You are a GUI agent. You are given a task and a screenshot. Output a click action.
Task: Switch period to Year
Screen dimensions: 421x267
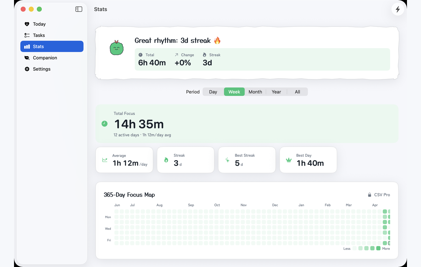[276, 92]
